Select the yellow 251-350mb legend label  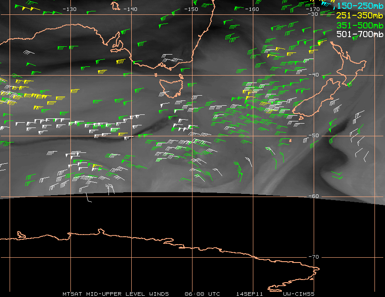pyautogui.click(x=359, y=16)
